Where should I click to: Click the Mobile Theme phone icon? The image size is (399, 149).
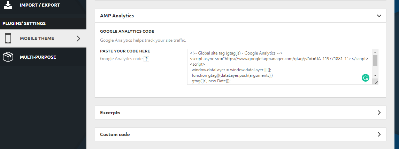[8, 38]
